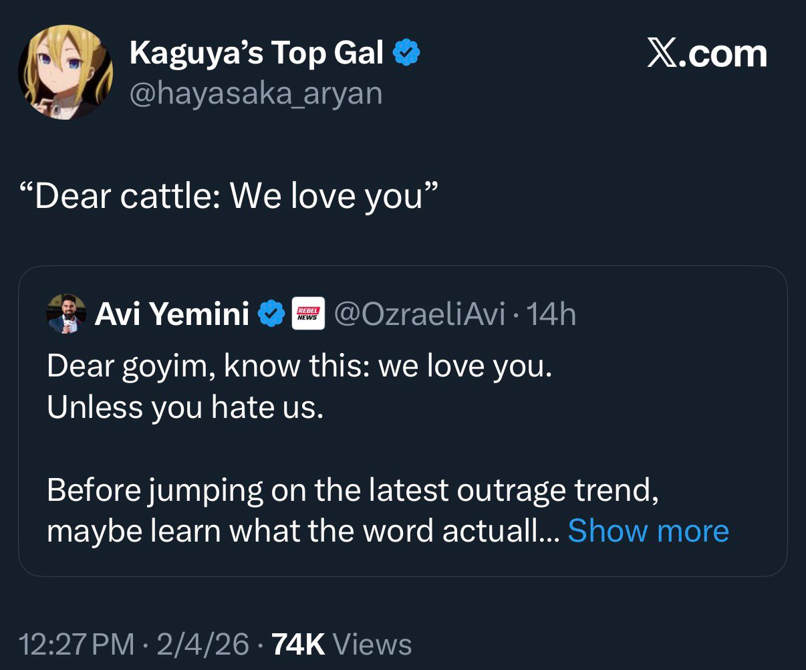Open quoted post via "Before jumping" paragraph
Viewport: 806px width, 670px height.
(x=353, y=491)
